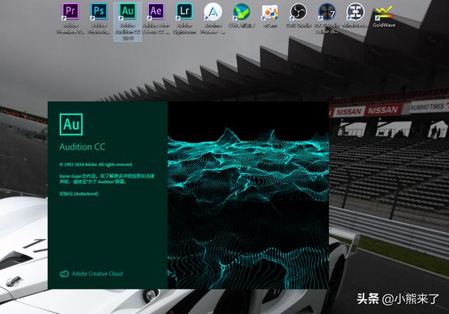Click the Creative Cloud logo on splash
Viewport: 449px width, 314px height.
[64, 274]
